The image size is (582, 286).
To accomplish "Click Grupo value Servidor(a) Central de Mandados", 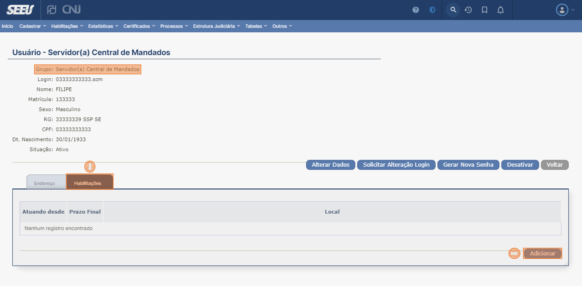I will click(97, 69).
